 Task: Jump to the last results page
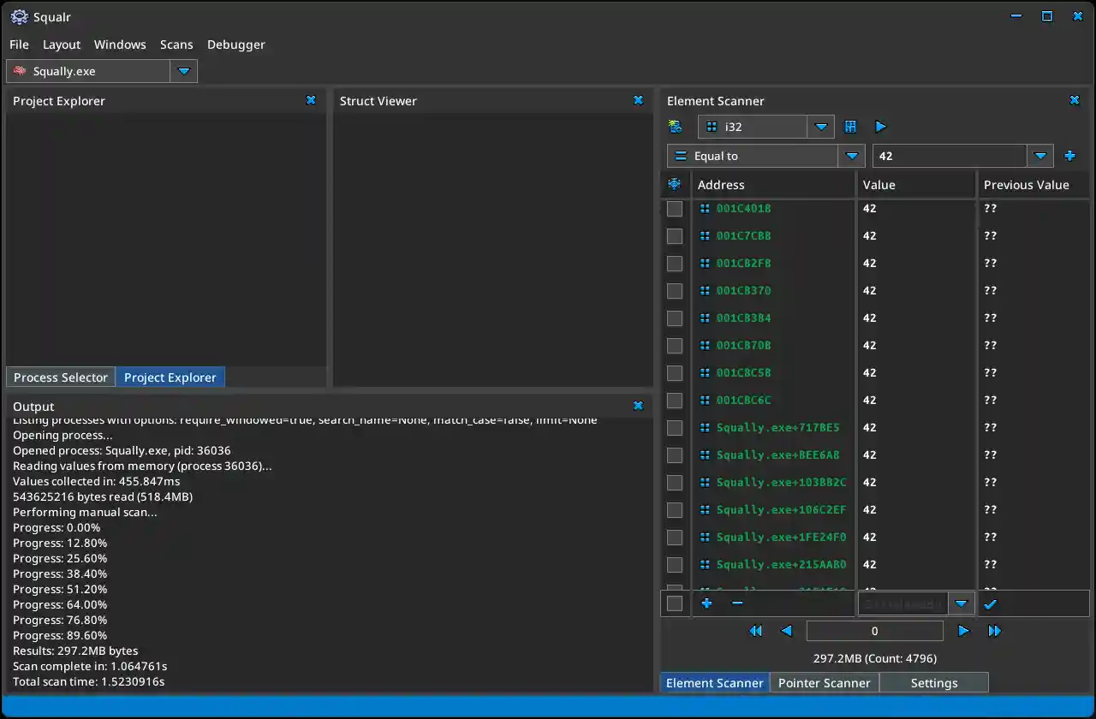point(994,631)
